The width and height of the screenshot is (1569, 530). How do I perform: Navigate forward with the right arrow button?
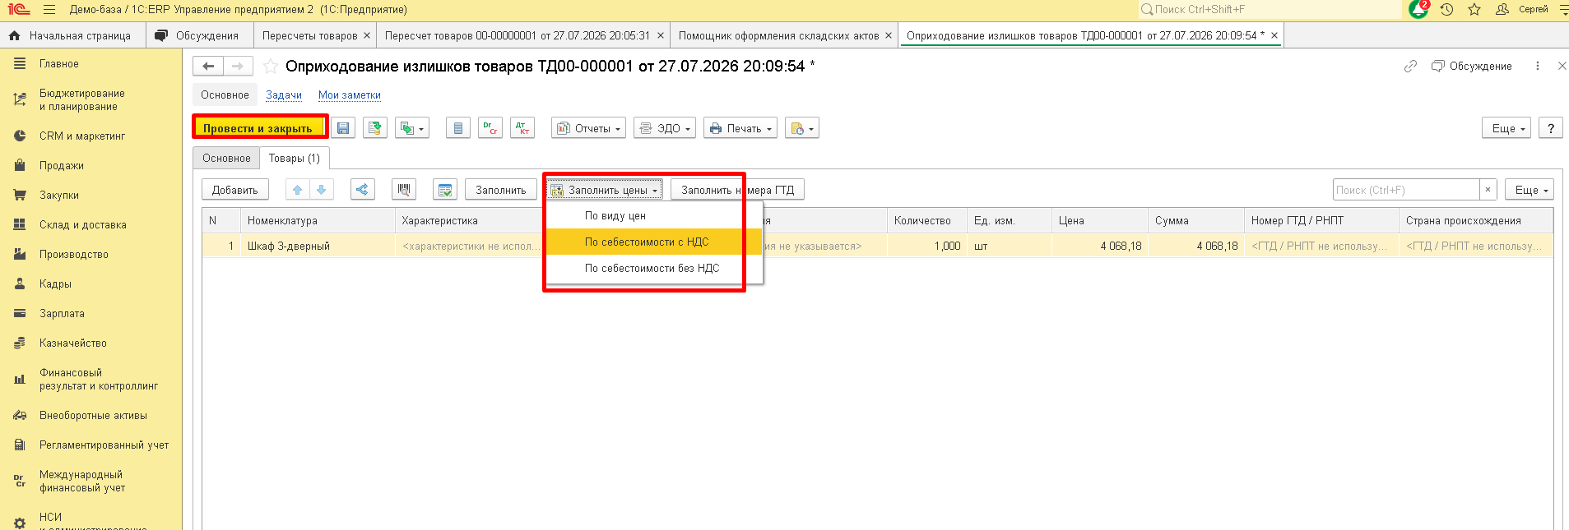click(238, 67)
